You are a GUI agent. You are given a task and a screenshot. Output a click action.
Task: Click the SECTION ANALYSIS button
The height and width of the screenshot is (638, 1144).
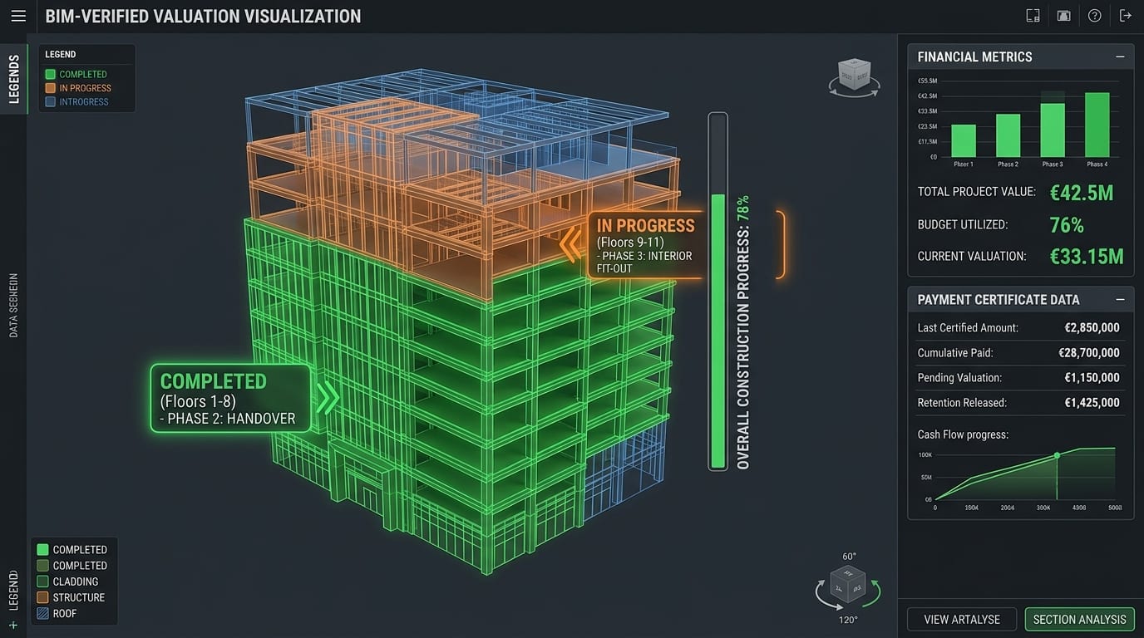coord(1079,619)
